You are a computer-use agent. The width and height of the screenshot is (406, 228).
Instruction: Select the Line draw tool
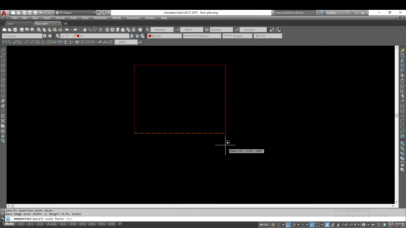(x=3, y=50)
